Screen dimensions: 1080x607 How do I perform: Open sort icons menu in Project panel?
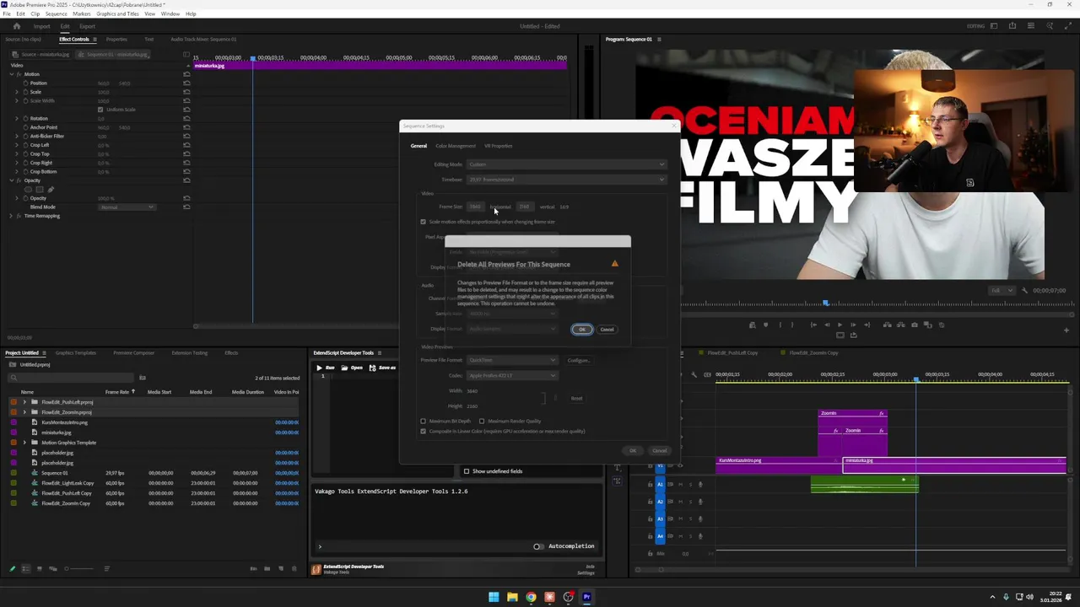tap(106, 569)
